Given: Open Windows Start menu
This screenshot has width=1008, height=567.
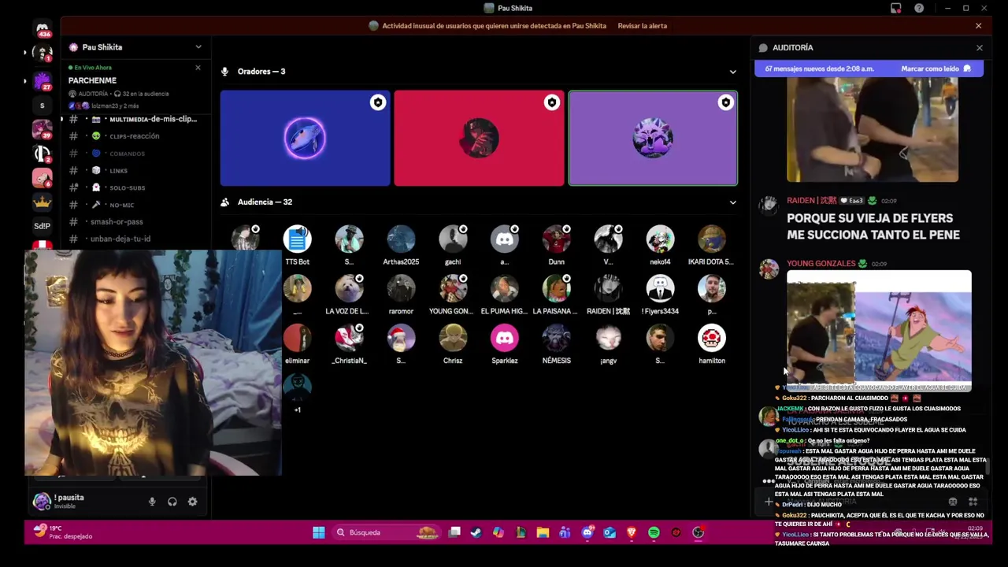Looking at the screenshot, I should 319,533.
